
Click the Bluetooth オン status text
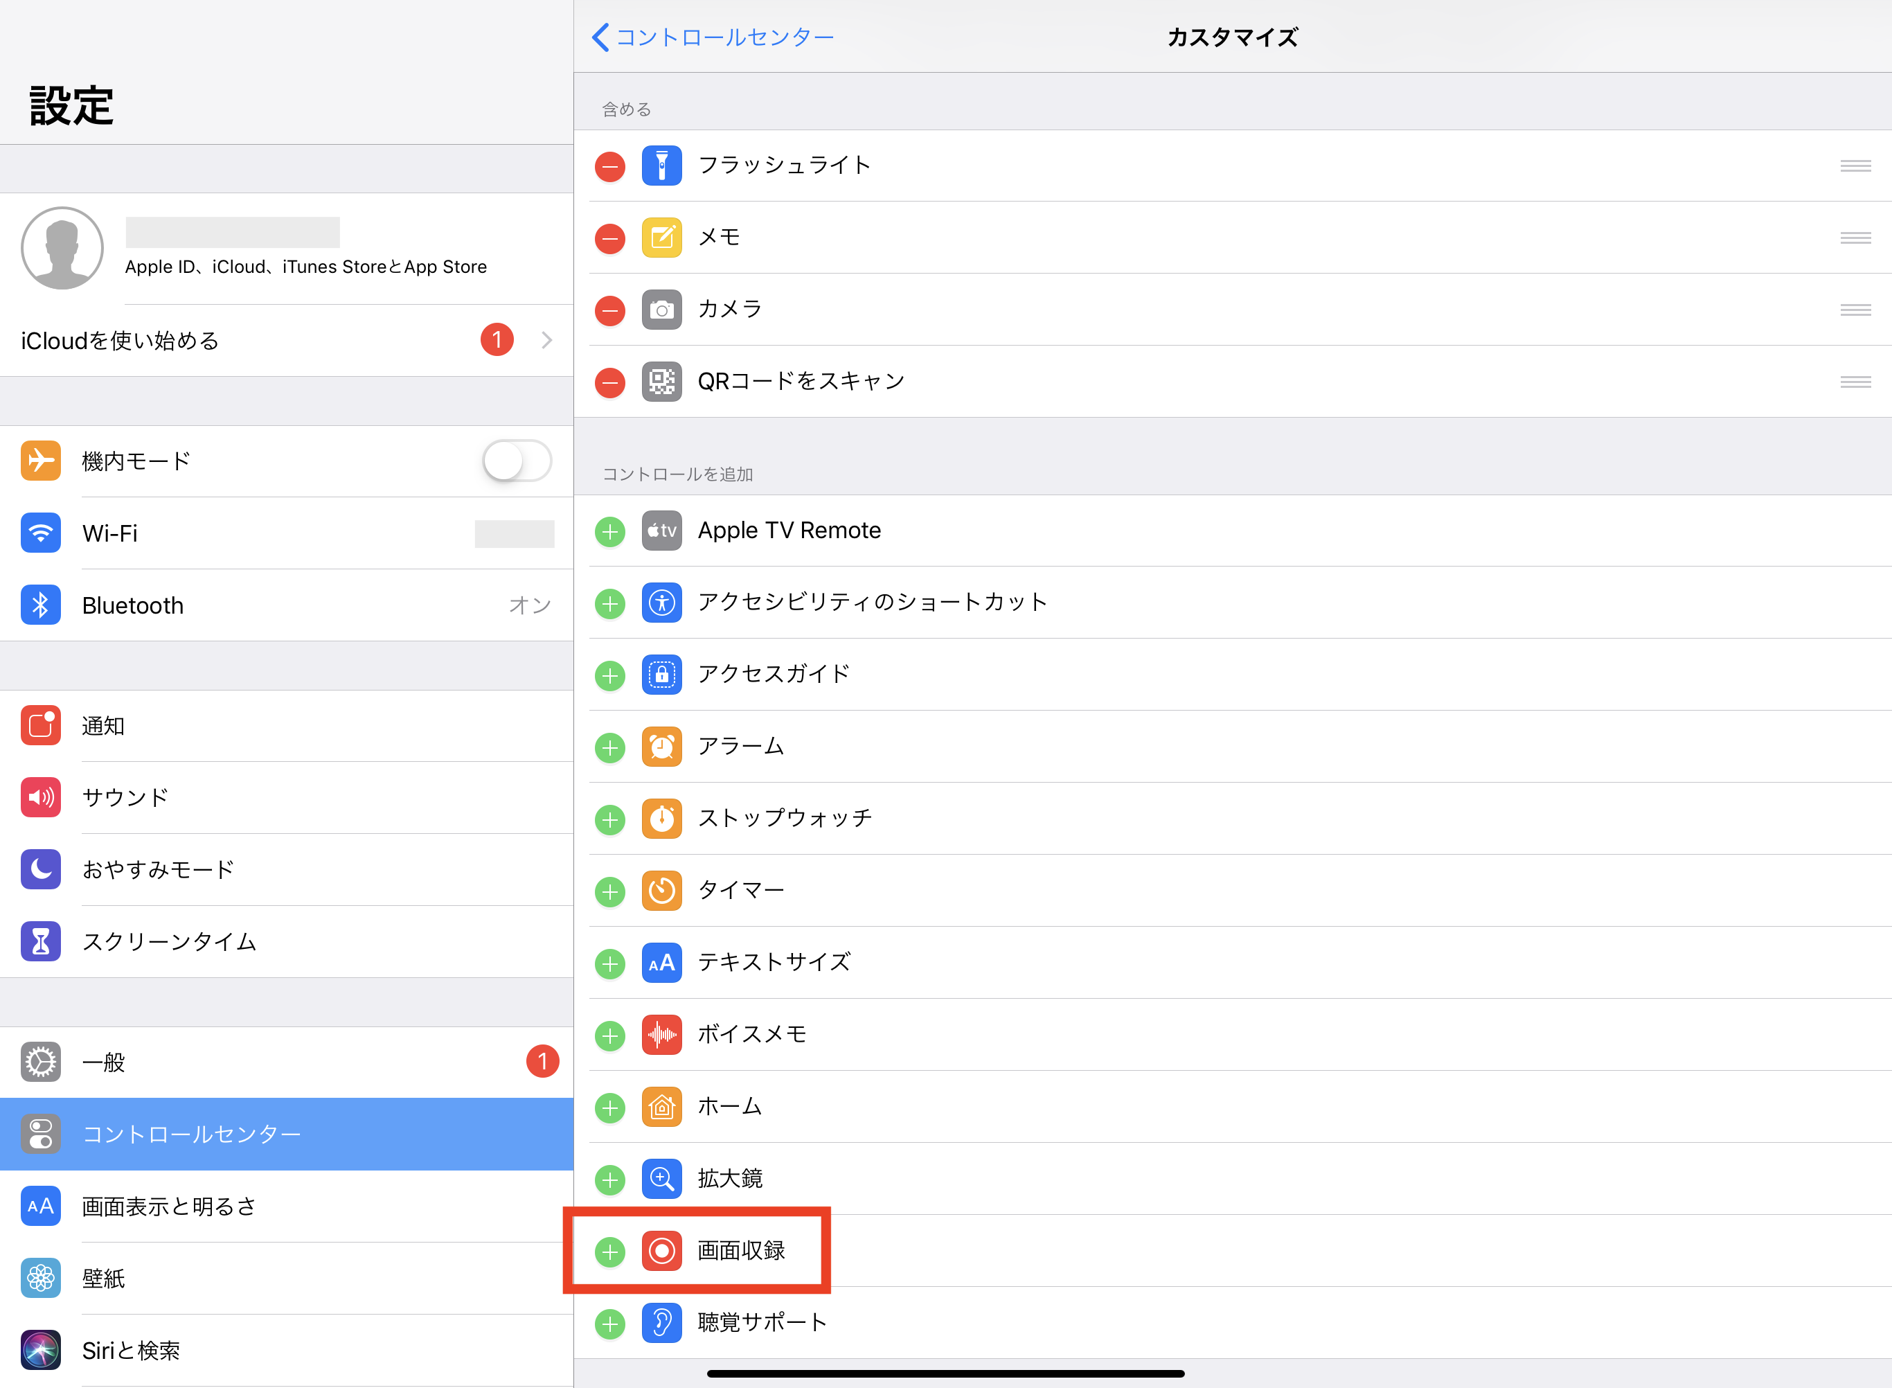[530, 606]
